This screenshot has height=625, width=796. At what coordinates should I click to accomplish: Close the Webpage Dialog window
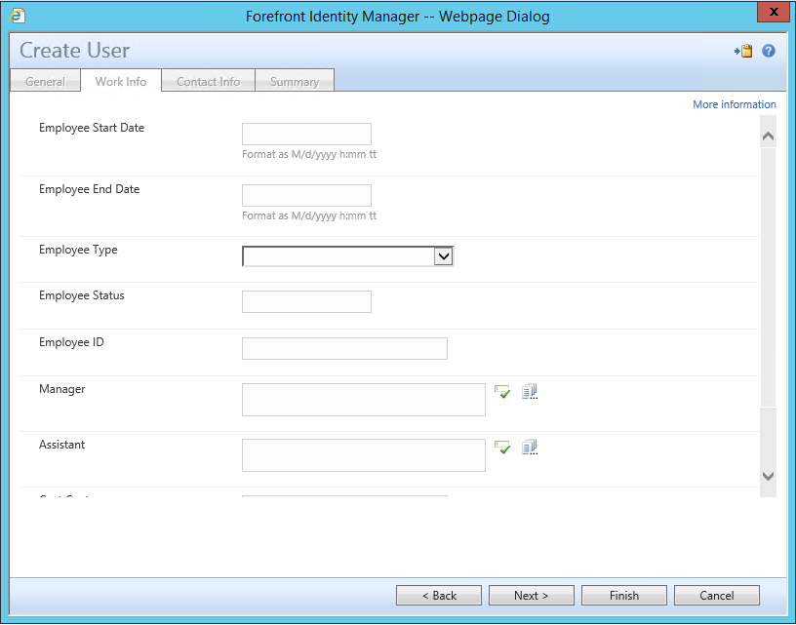[x=774, y=12]
